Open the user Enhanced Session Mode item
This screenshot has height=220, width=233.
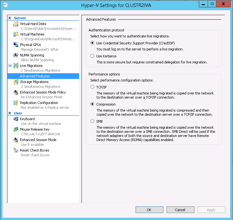click(38, 140)
